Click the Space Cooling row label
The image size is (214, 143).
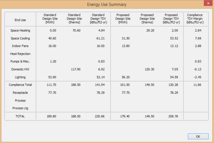(x=20, y=38)
